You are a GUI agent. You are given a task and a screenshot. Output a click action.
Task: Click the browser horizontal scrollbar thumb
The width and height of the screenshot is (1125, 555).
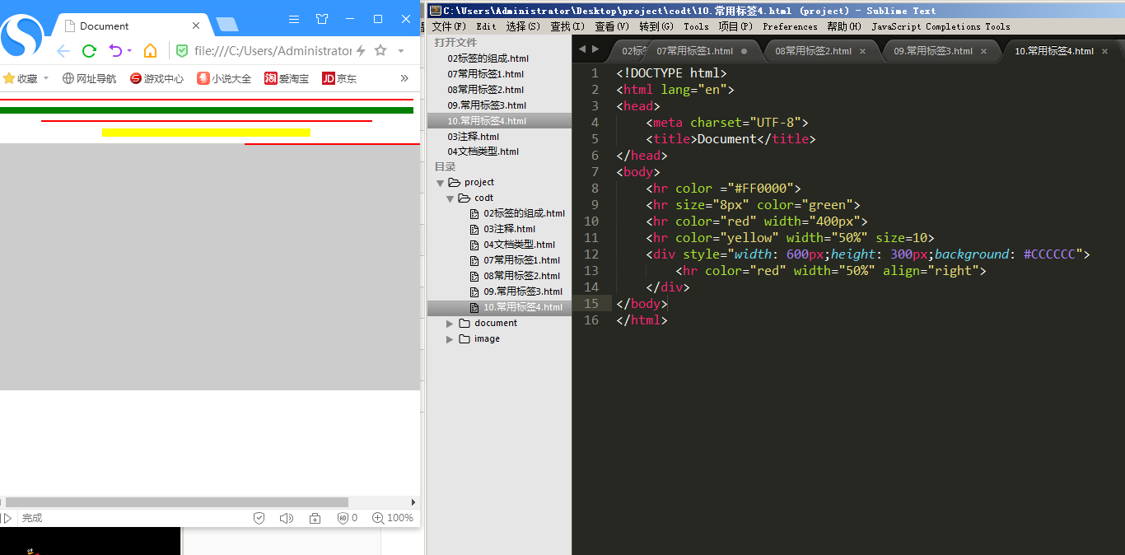[x=177, y=502]
